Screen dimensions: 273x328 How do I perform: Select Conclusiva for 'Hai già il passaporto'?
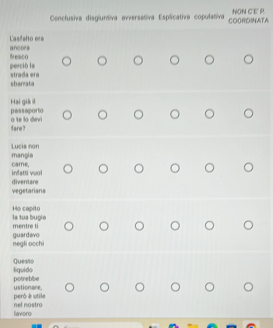[67, 115]
